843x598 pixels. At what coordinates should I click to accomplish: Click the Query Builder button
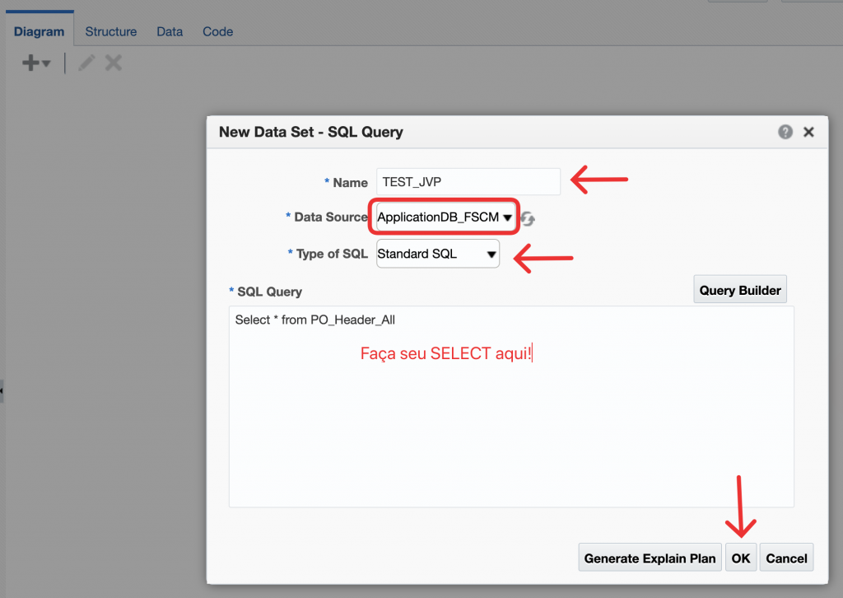pos(740,290)
